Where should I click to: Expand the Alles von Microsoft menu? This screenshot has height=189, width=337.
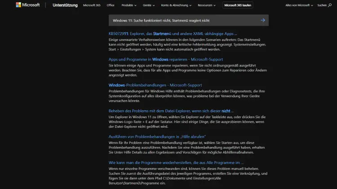click(x=299, y=5)
